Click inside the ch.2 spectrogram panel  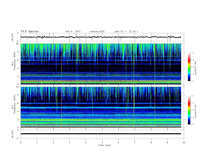[x=101, y=107]
